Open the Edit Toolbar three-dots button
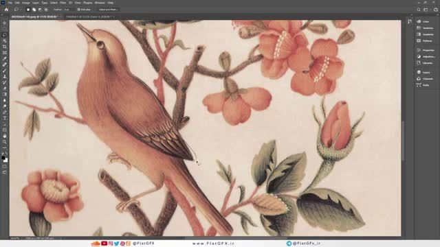 coord(5,148)
